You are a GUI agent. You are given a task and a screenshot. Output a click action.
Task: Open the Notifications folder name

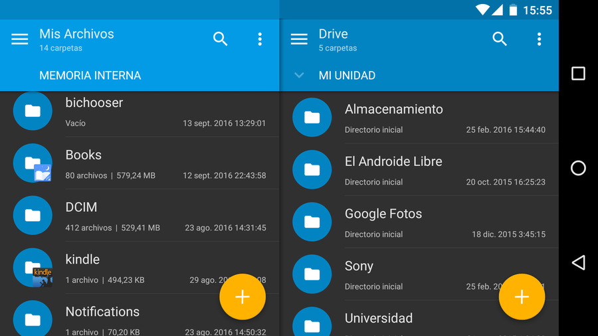point(102,311)
